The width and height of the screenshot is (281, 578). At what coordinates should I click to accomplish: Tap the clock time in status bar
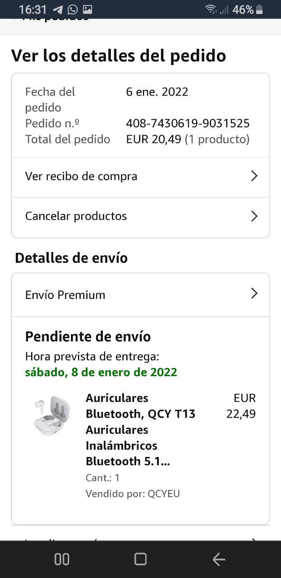click(x=32, y=9)
